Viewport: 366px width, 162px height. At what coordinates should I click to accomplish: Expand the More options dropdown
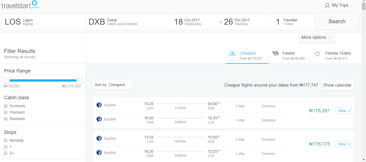click(316, 37)
